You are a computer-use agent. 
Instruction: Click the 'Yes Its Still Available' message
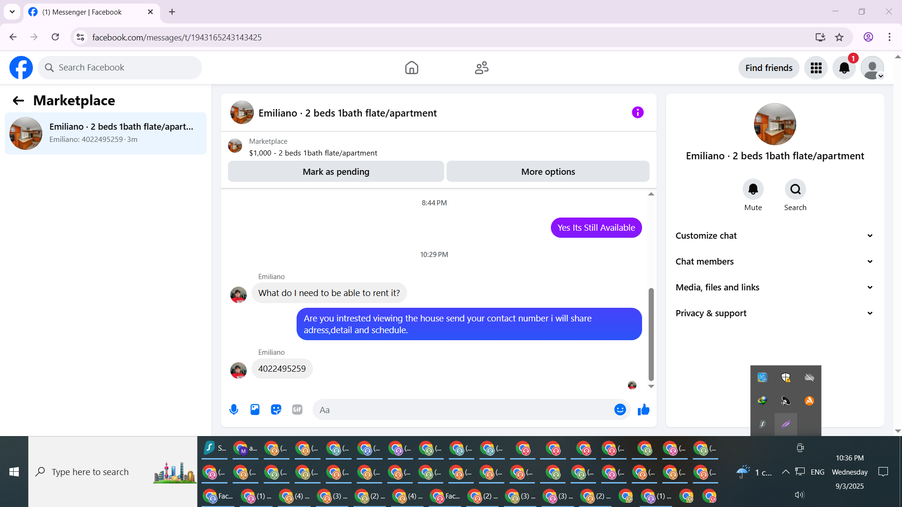[x=596, y=228]
